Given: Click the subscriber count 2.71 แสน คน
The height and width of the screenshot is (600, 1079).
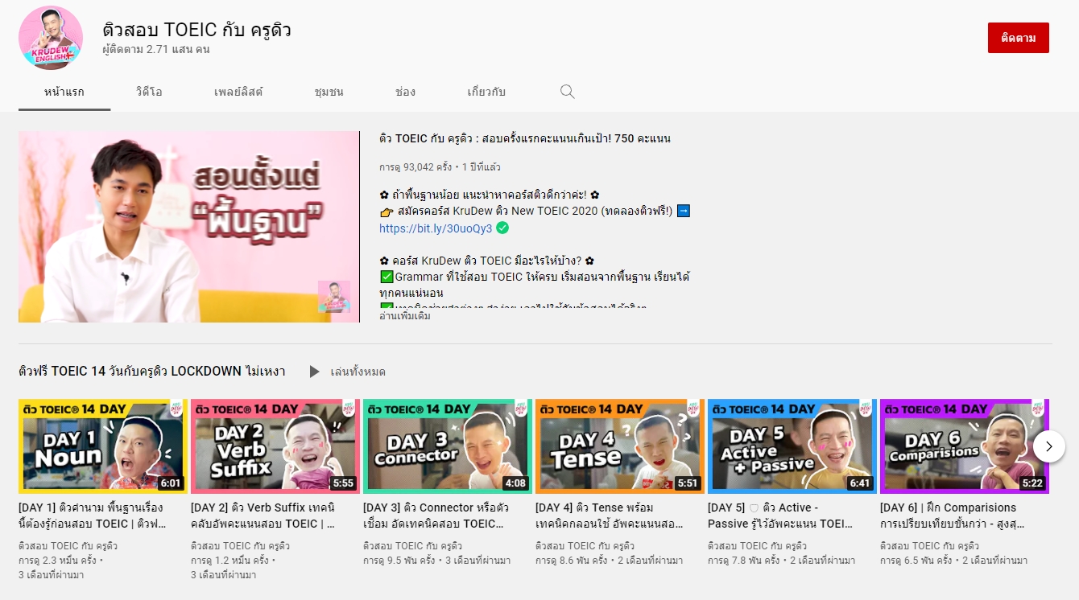Looking at the screenshot, I should pyautogui.click(x=156, y=50).
